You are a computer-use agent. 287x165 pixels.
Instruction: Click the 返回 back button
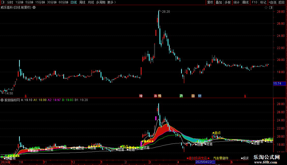[281, 2]
